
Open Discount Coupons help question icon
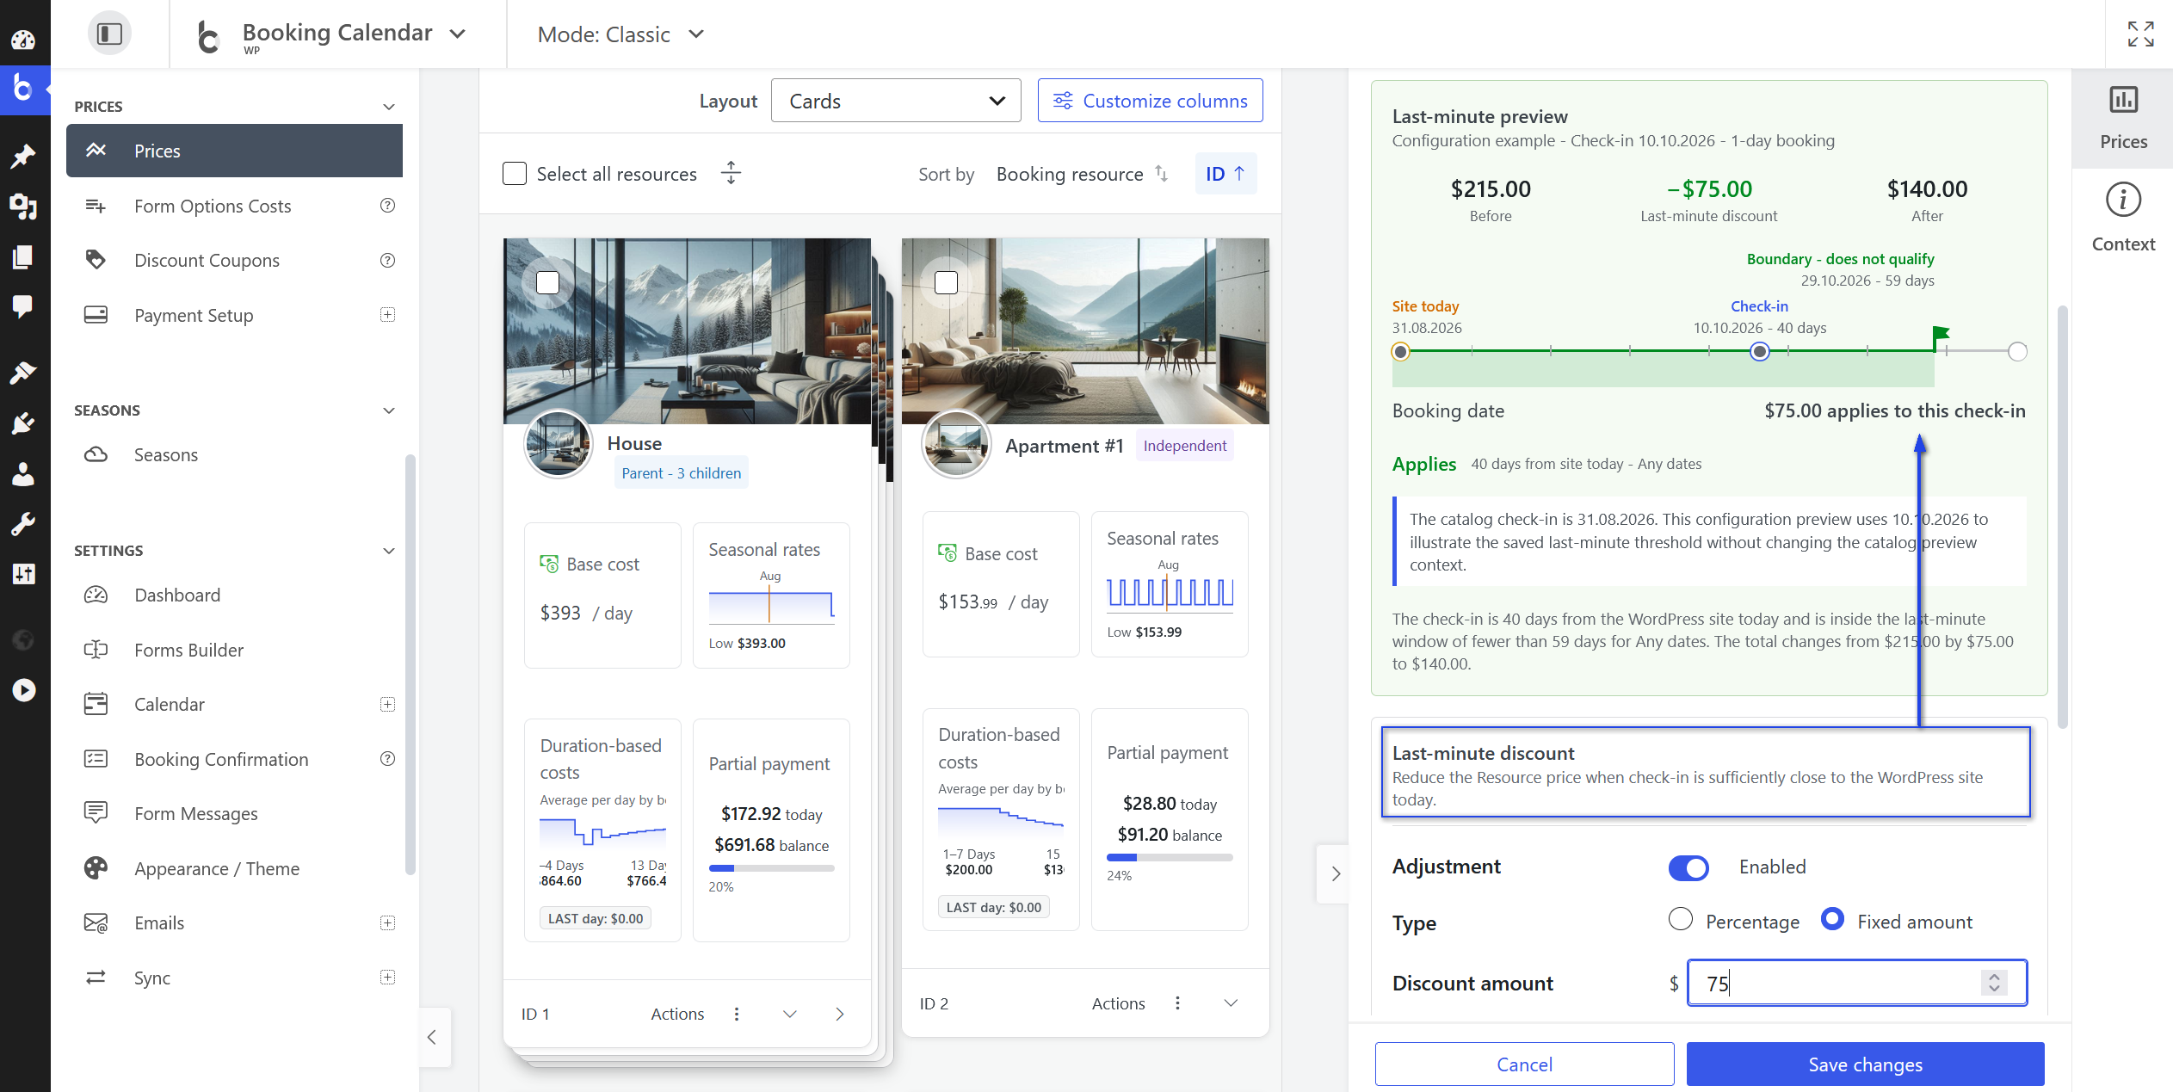387,260
